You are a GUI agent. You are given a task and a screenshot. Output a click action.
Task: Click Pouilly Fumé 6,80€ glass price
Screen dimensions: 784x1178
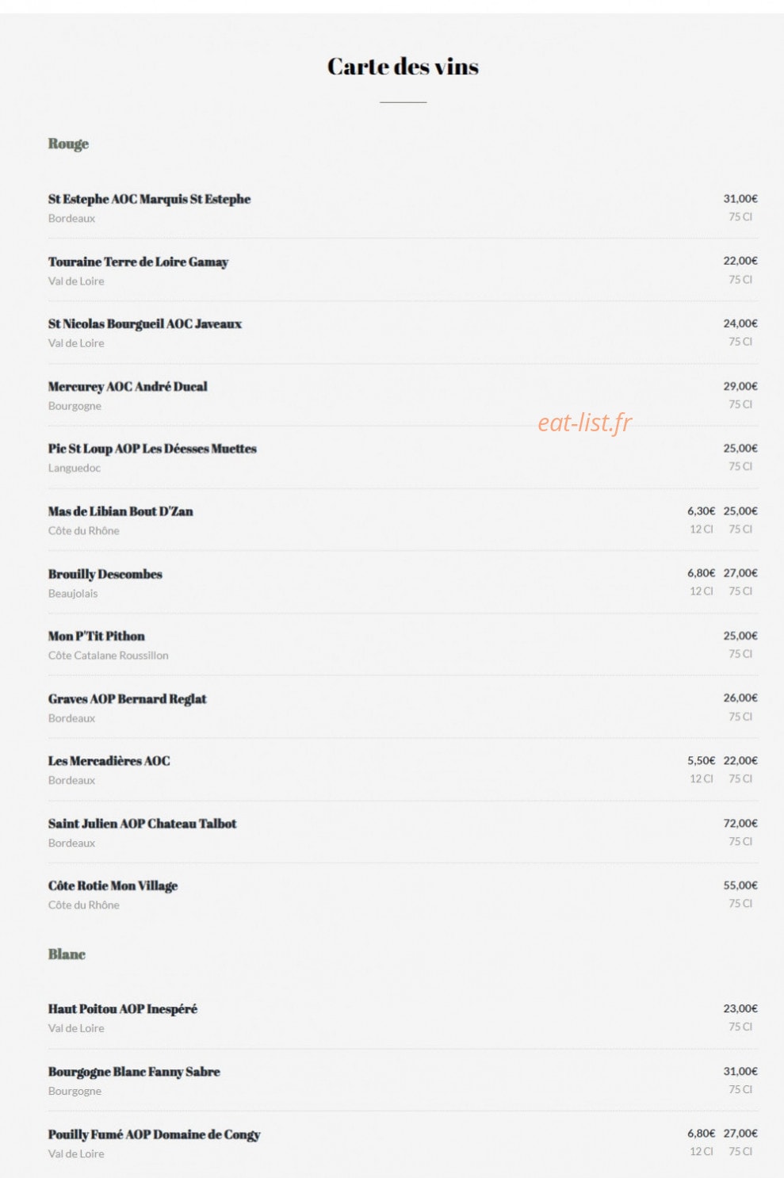pos(701,1134)
